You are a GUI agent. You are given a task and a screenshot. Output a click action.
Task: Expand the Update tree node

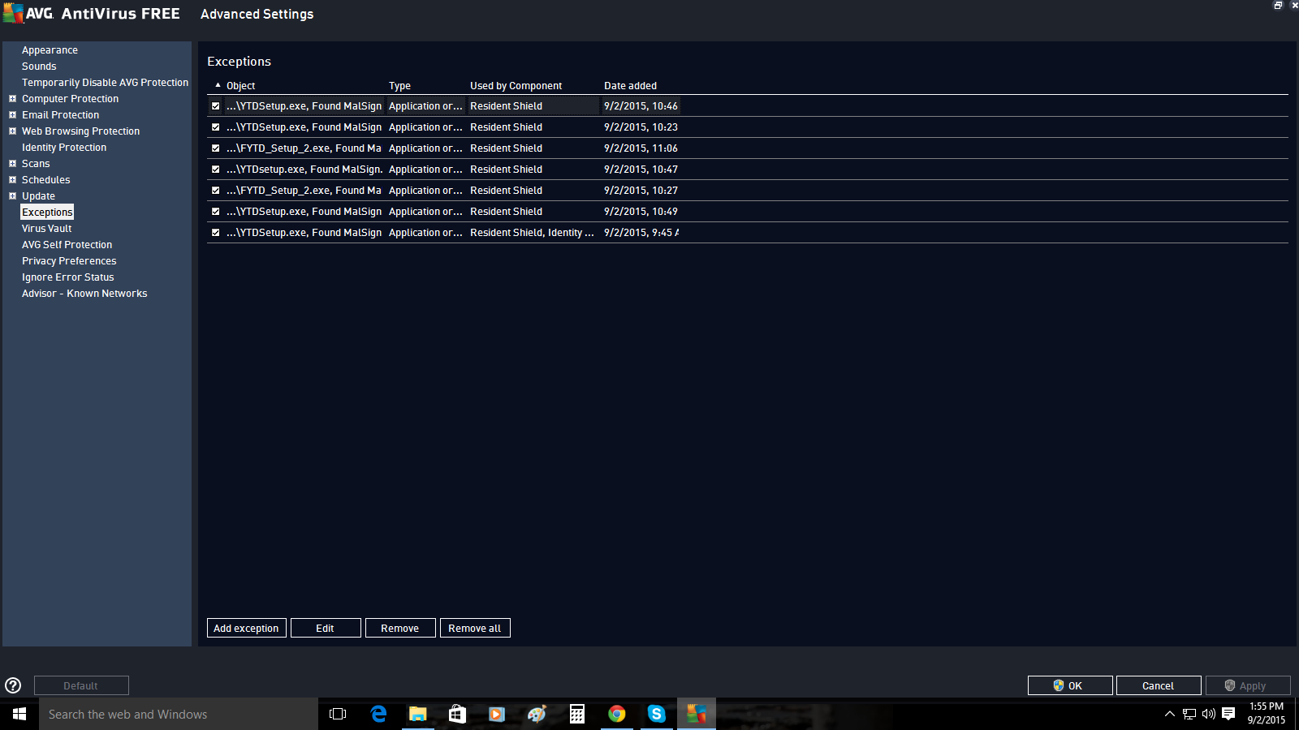click(12, 196)
